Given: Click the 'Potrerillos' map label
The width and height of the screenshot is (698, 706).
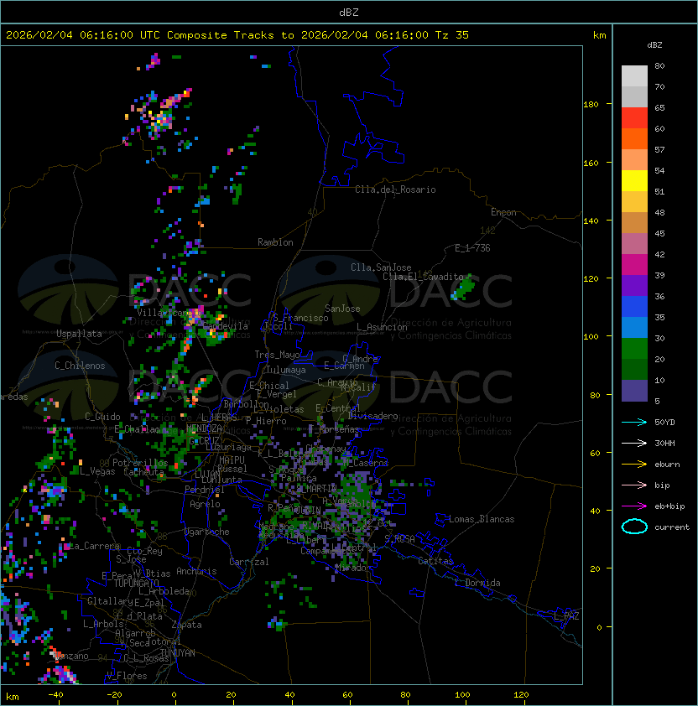Looking at the screenshot, I should (140, 463).
